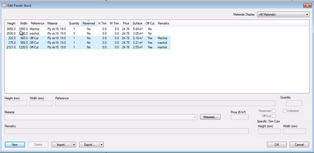Screen dimensions: 314x153
Task: Select the off-cut row with height 2121.0
Action: coord(88,47)
